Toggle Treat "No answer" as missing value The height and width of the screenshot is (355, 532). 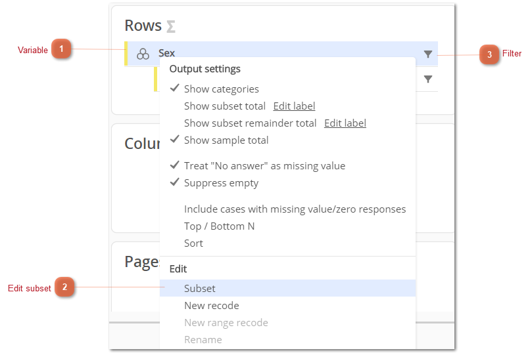tap(264, 166)
